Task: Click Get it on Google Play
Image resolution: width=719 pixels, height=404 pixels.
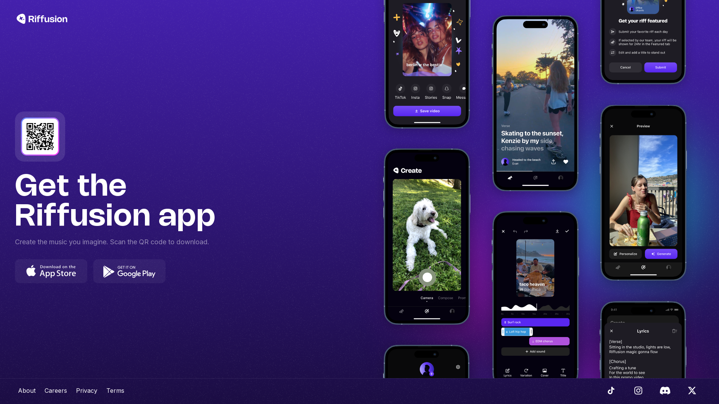Action: pyautogui.click(x=129, y=271)
